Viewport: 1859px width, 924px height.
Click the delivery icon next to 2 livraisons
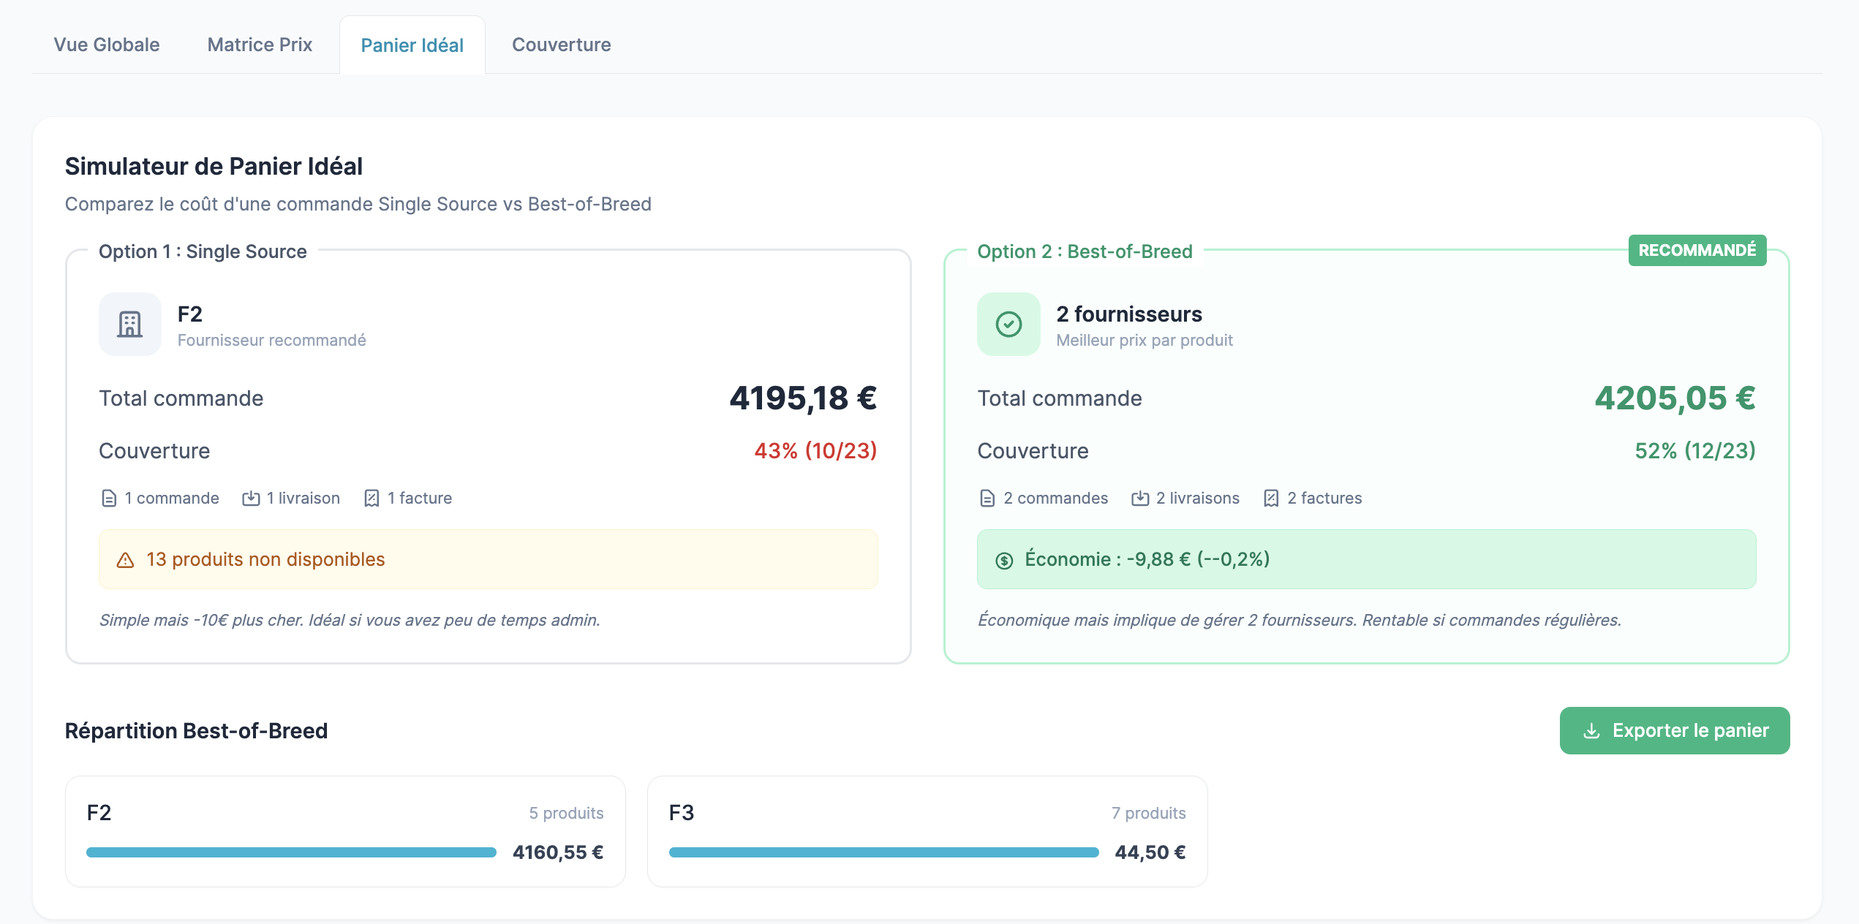tap(1141, 498)
